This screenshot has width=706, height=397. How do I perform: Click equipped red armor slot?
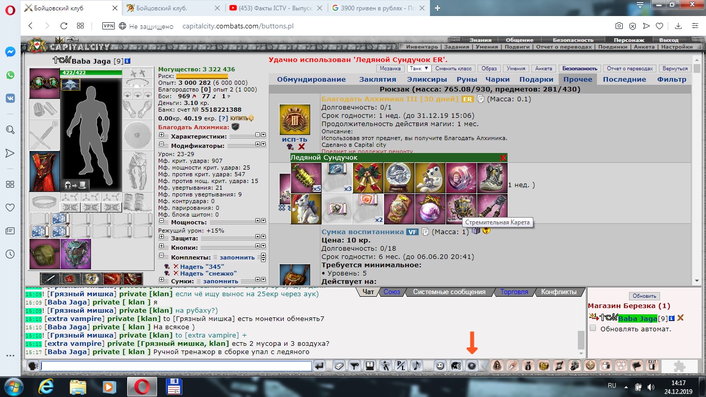pos(44,171)
